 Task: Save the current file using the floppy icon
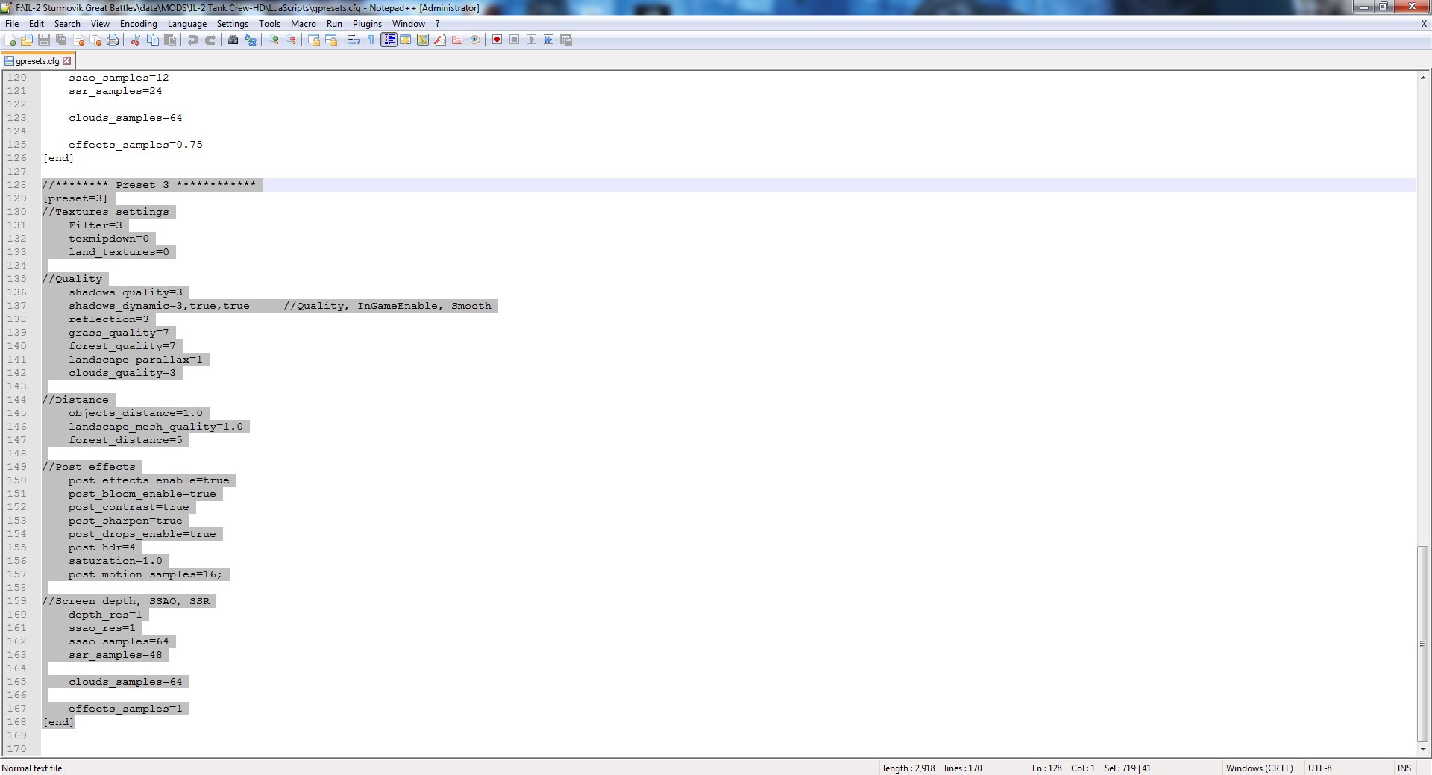tap(44, 40)
